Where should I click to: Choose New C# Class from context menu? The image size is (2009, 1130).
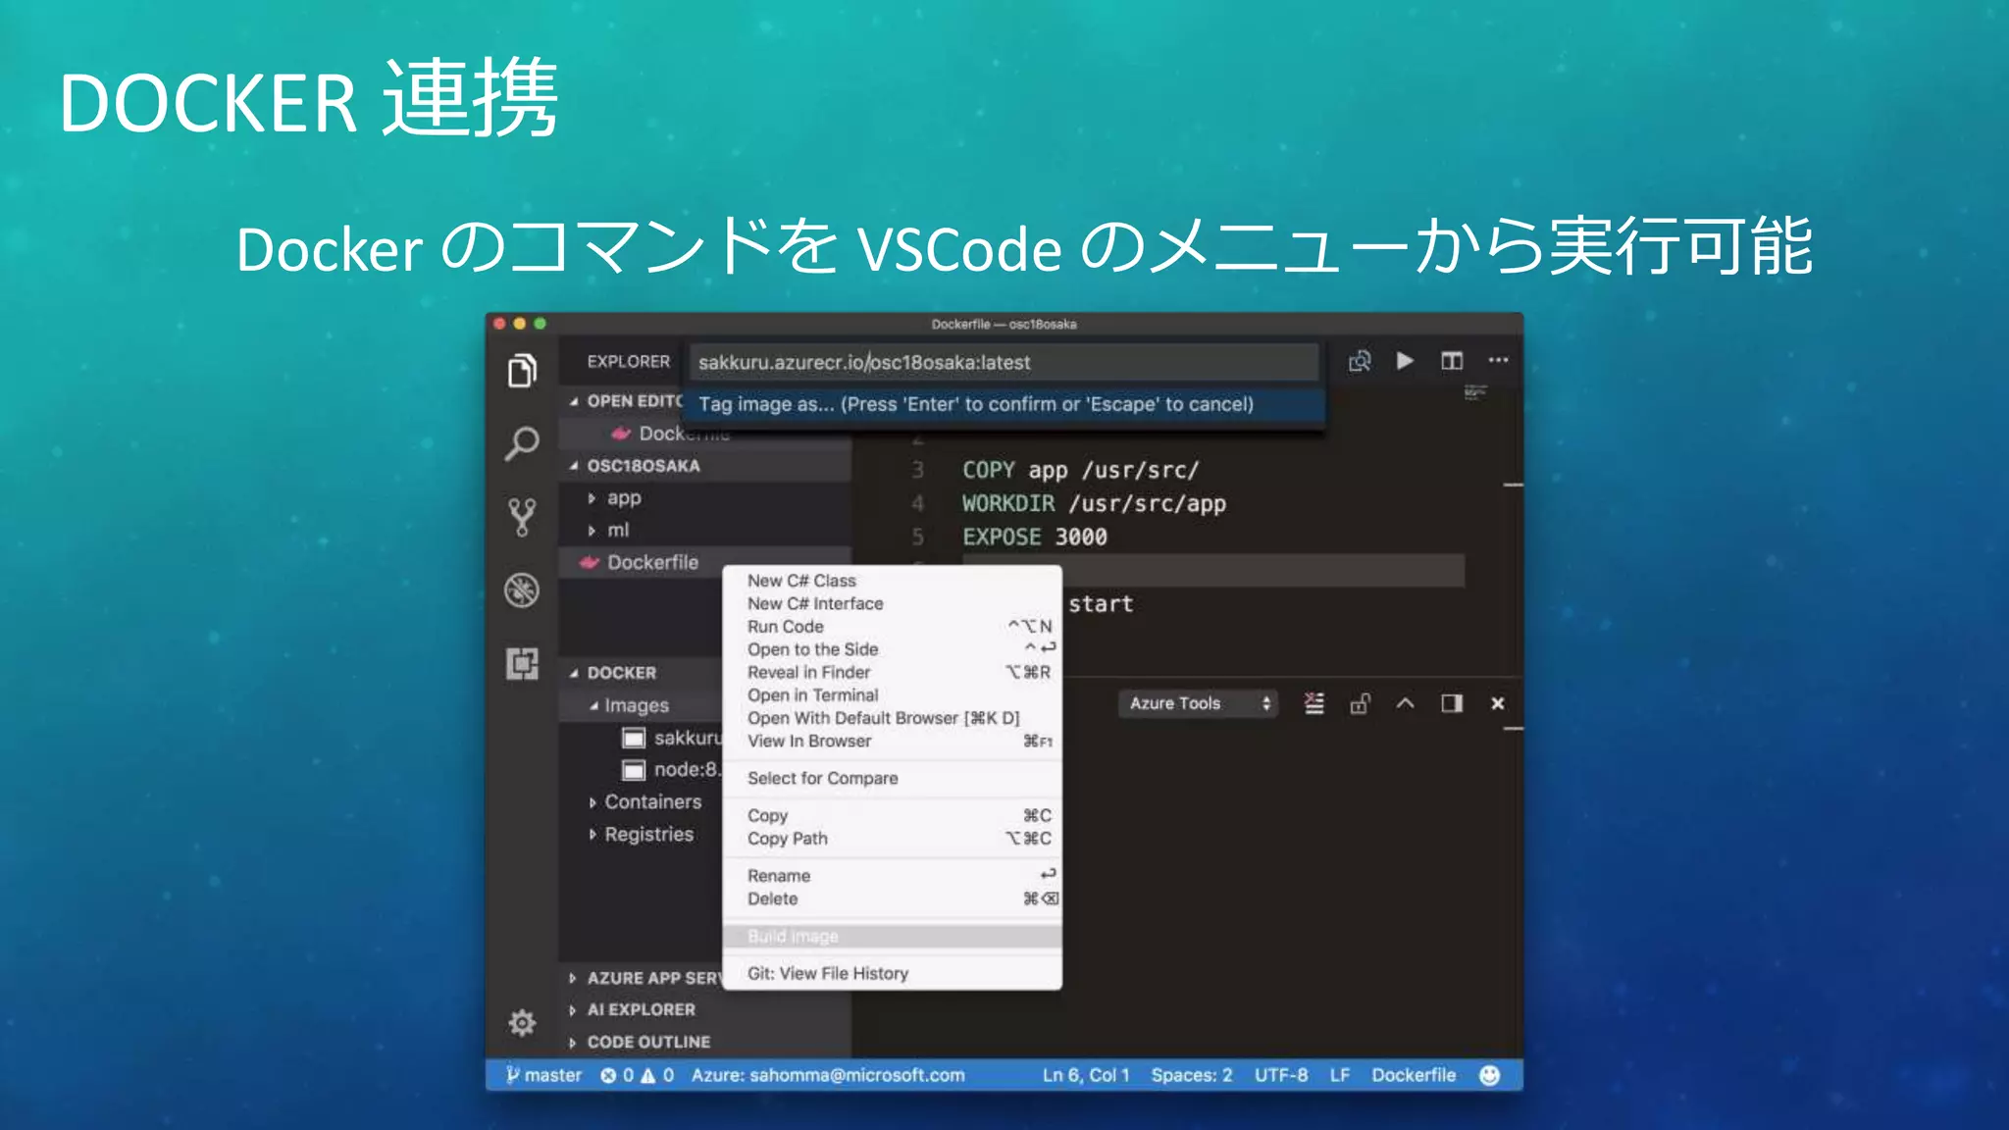tap(892, 581)
